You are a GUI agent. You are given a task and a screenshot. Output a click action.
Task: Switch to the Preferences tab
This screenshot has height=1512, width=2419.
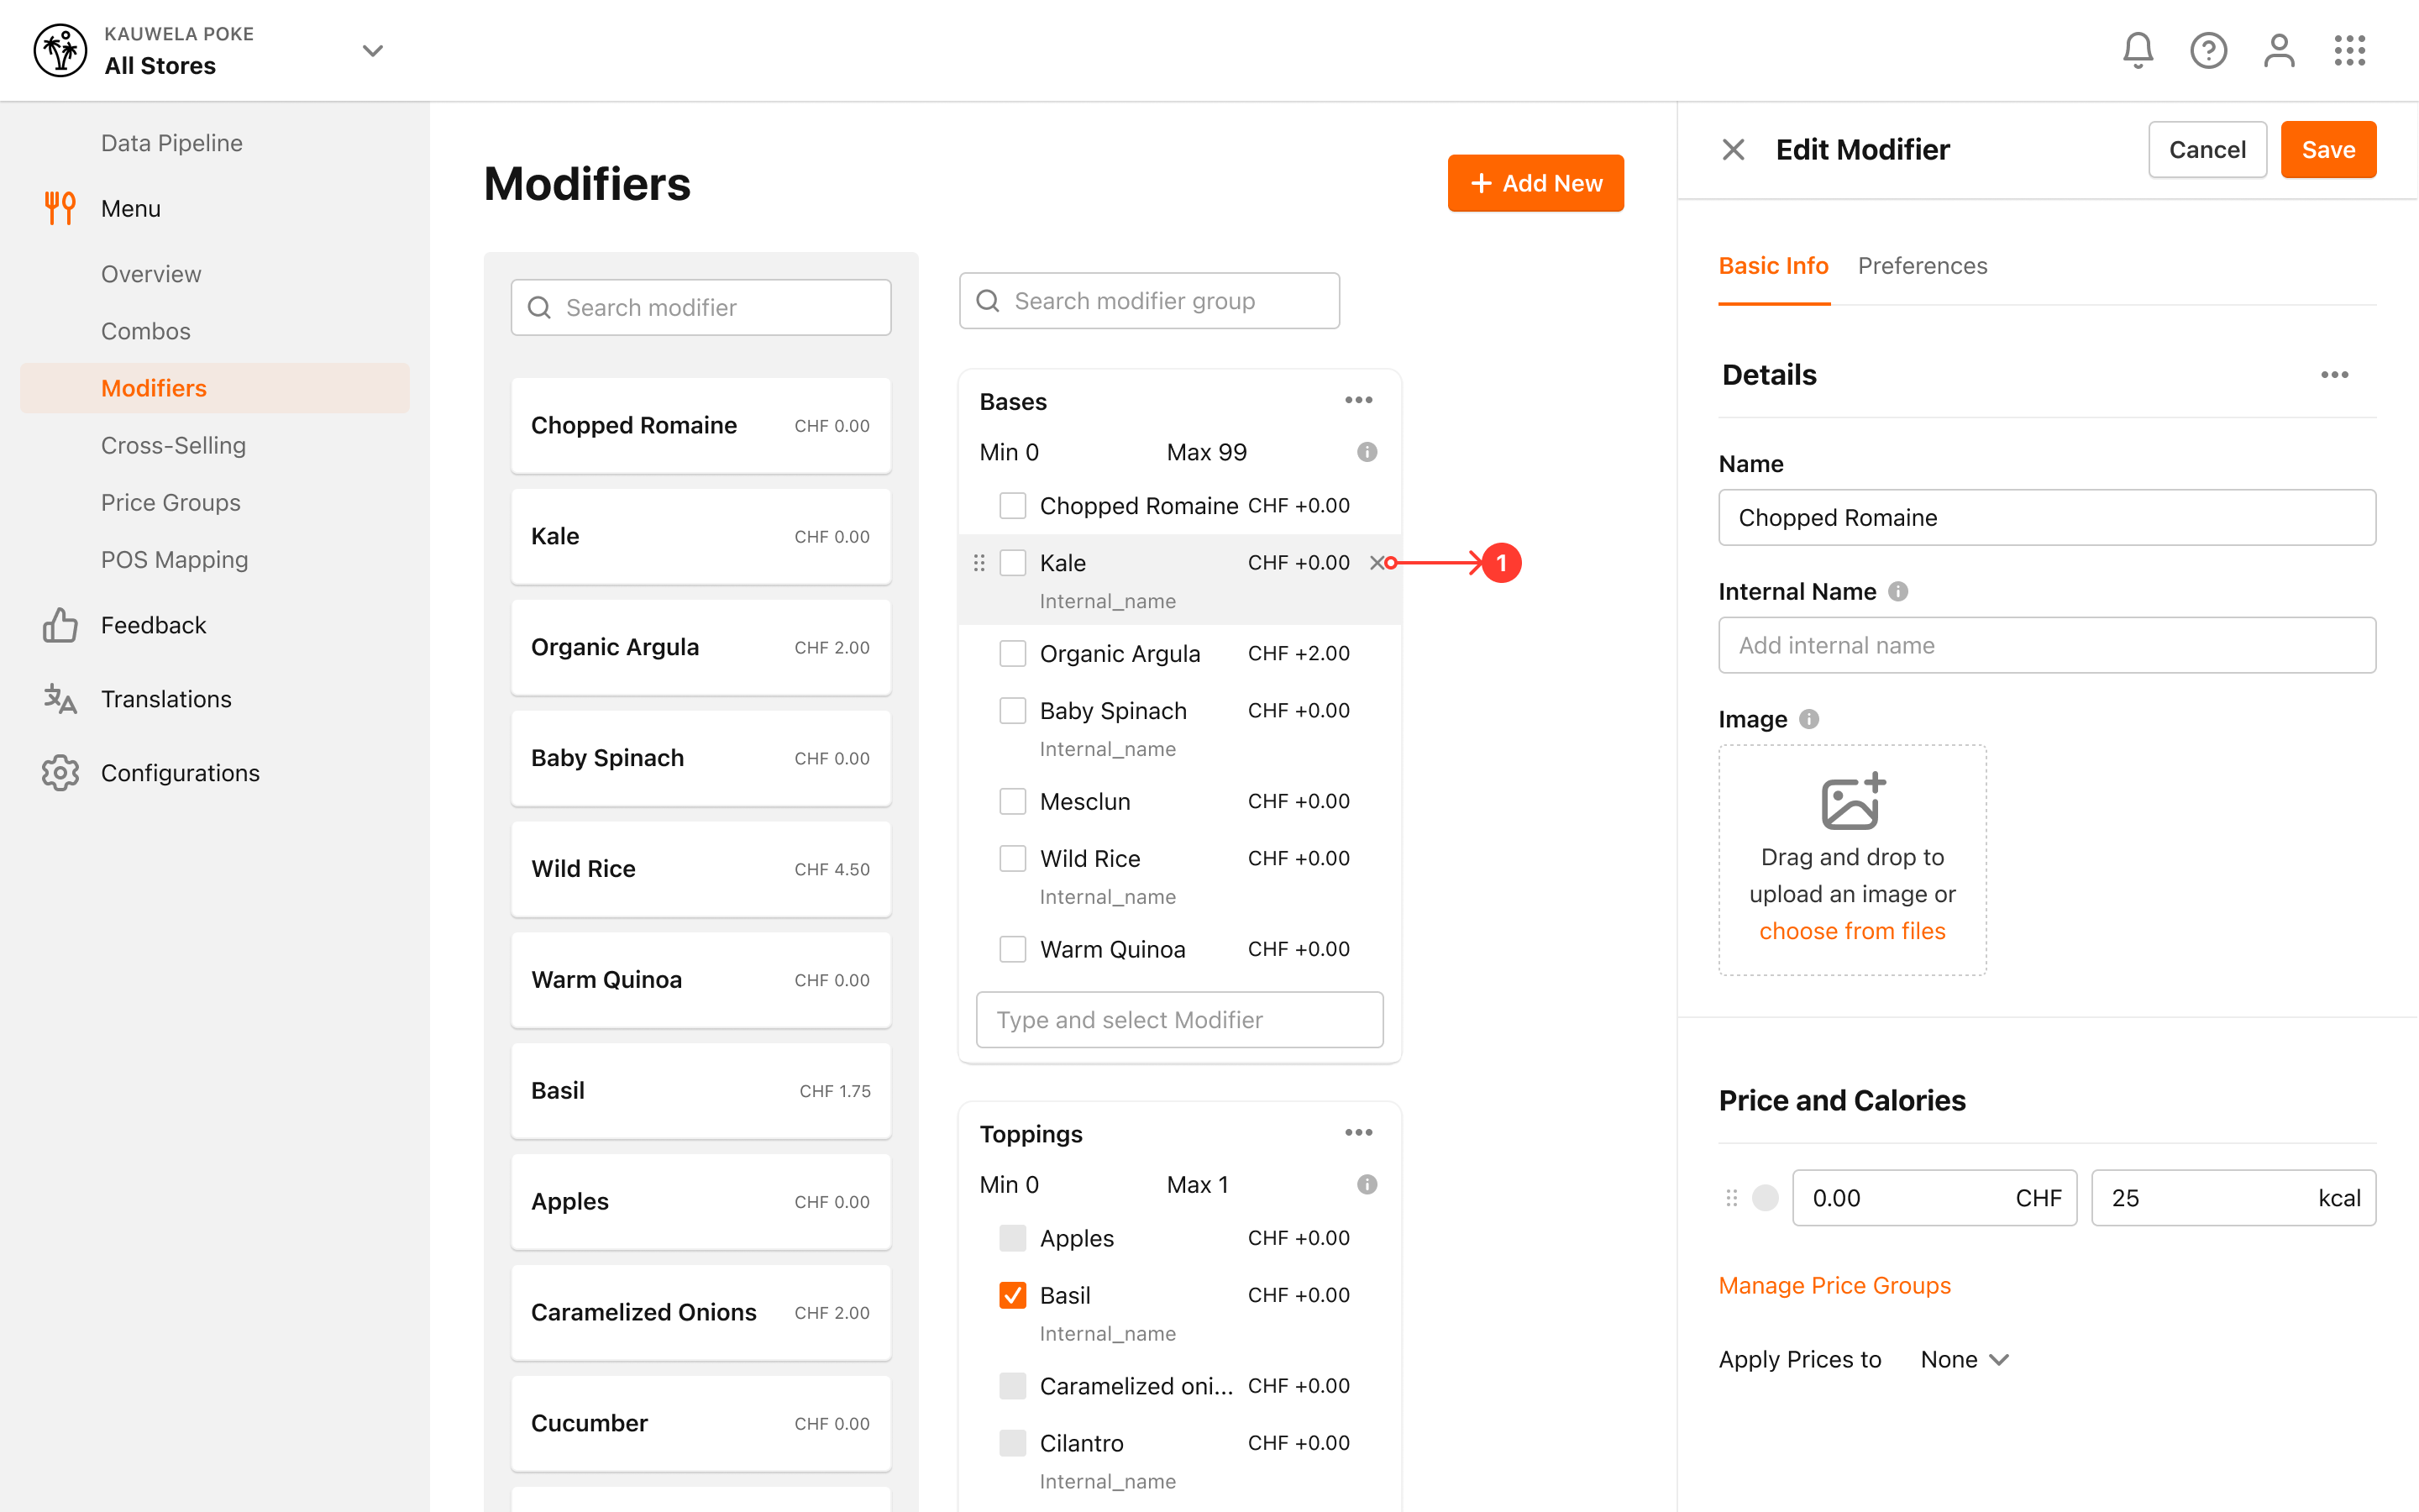(x=1923, y=266)
